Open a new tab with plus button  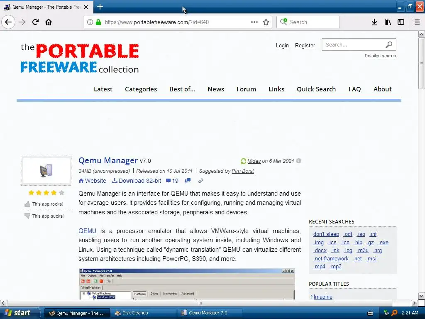100,7
